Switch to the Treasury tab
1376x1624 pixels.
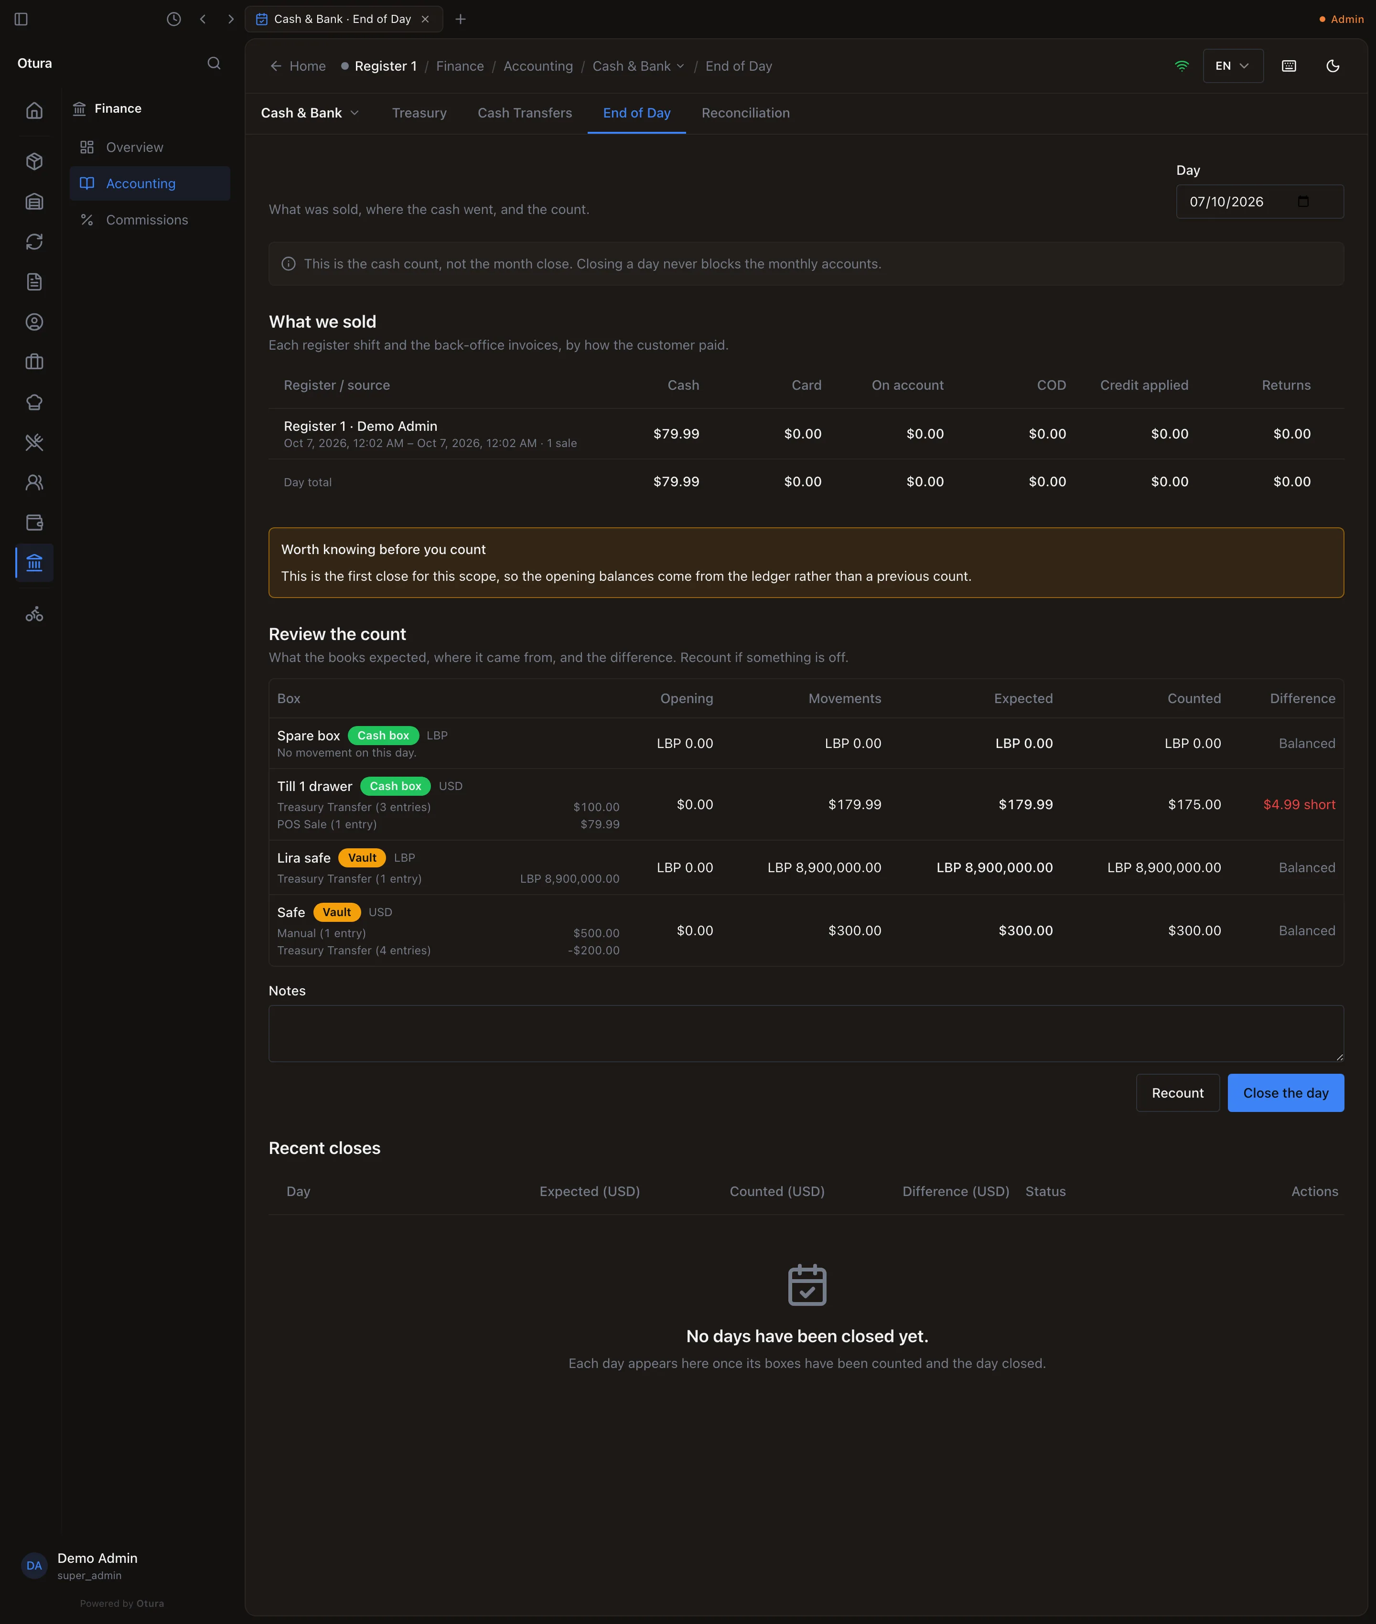(x=419, y=113)
